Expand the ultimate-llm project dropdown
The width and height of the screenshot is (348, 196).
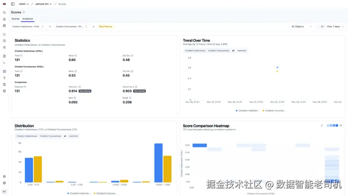pos(43,4)
